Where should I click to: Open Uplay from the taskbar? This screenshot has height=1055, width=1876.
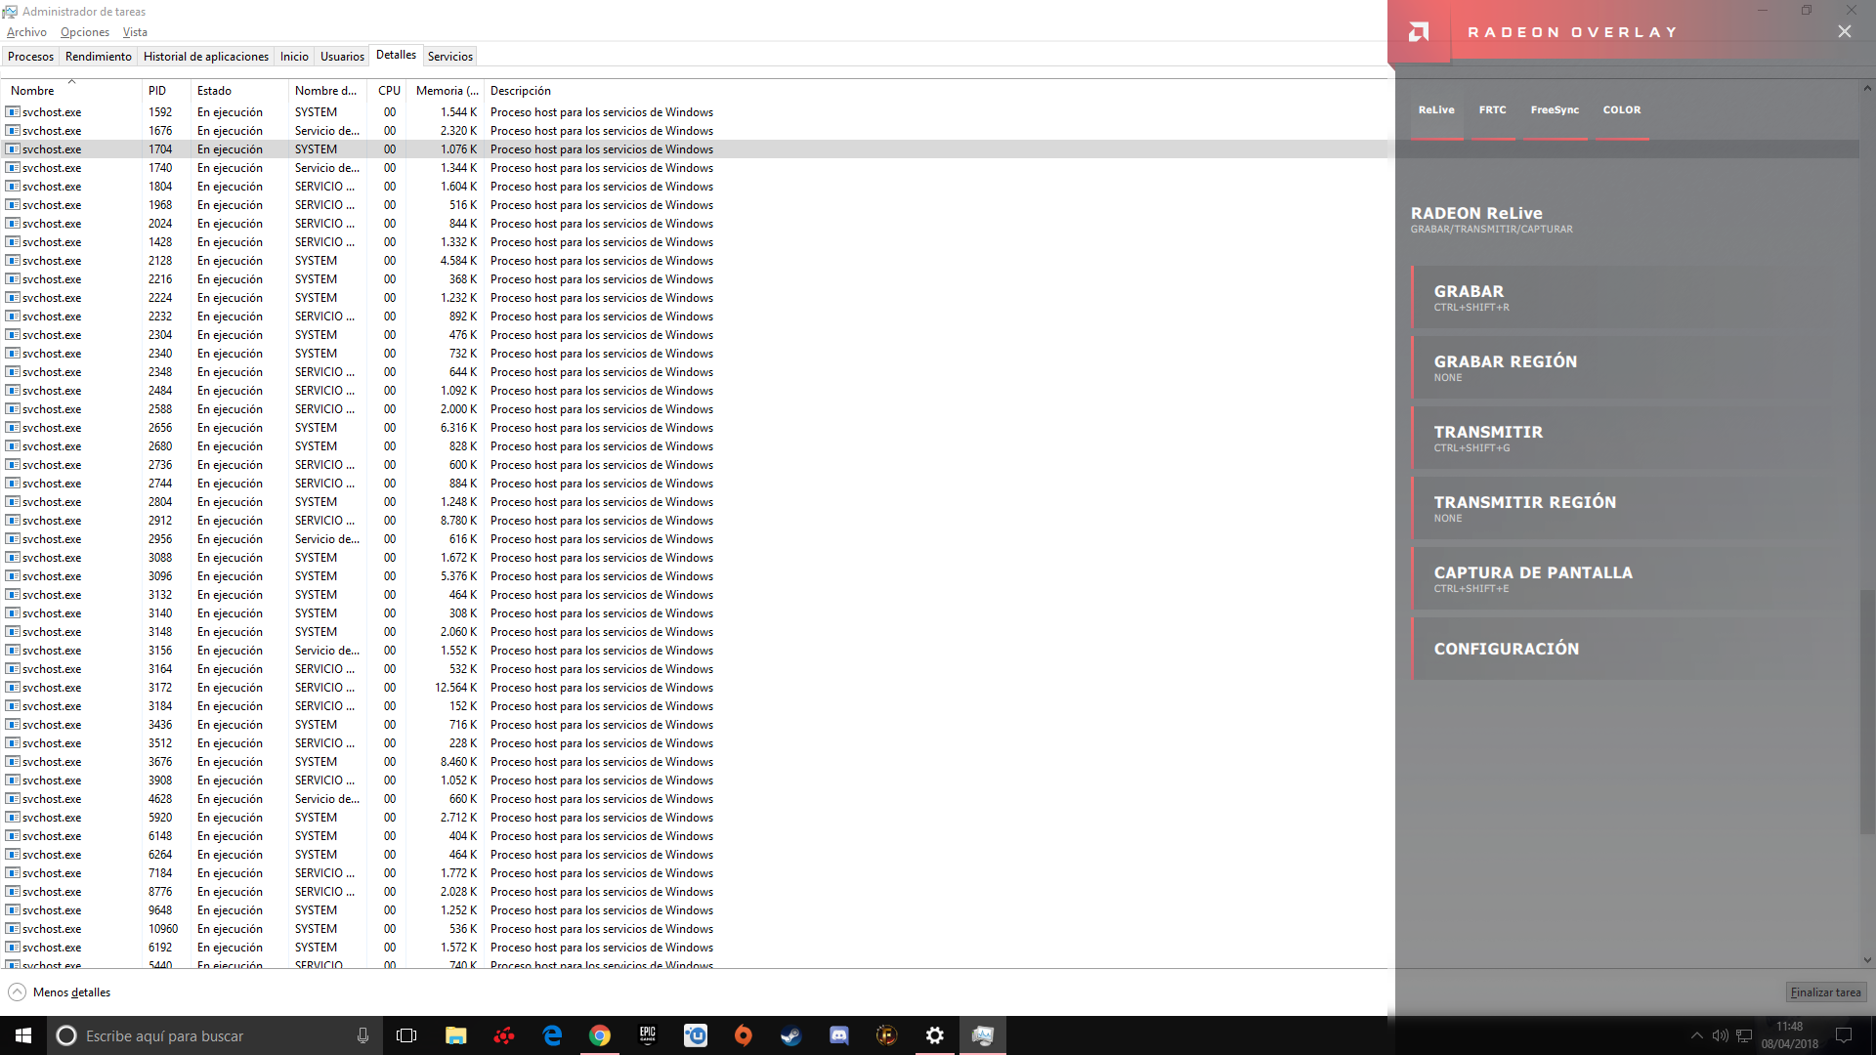click(x=695, y=1035)
